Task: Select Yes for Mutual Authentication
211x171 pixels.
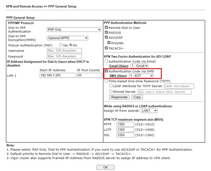Action: [60, 45]
